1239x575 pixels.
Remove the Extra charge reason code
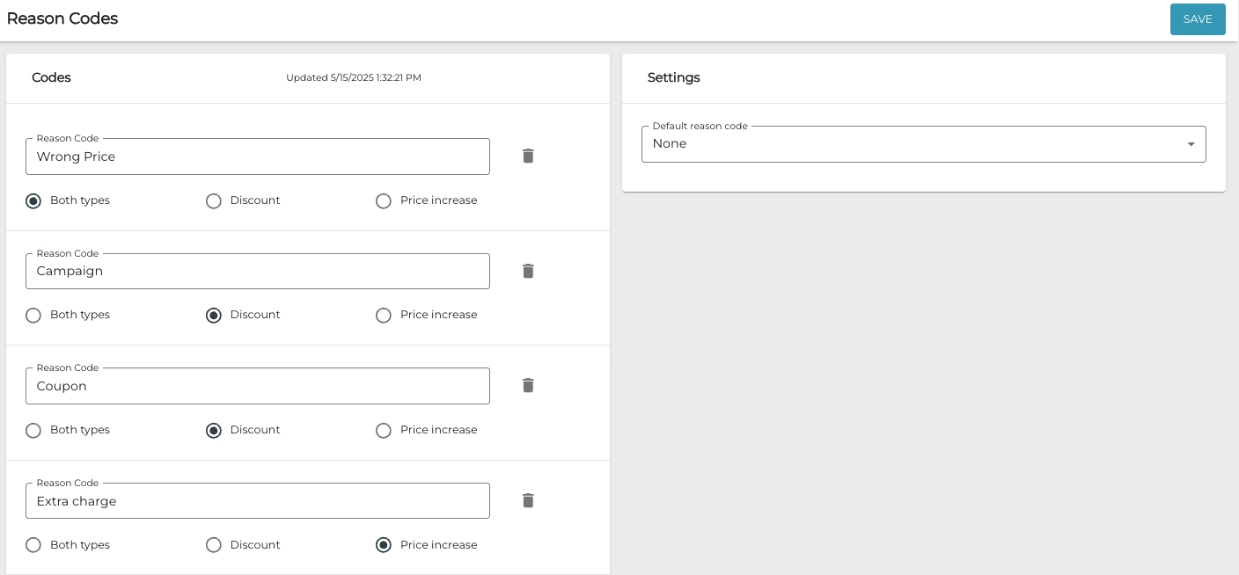pyautogui.click(x=528, y=500)
